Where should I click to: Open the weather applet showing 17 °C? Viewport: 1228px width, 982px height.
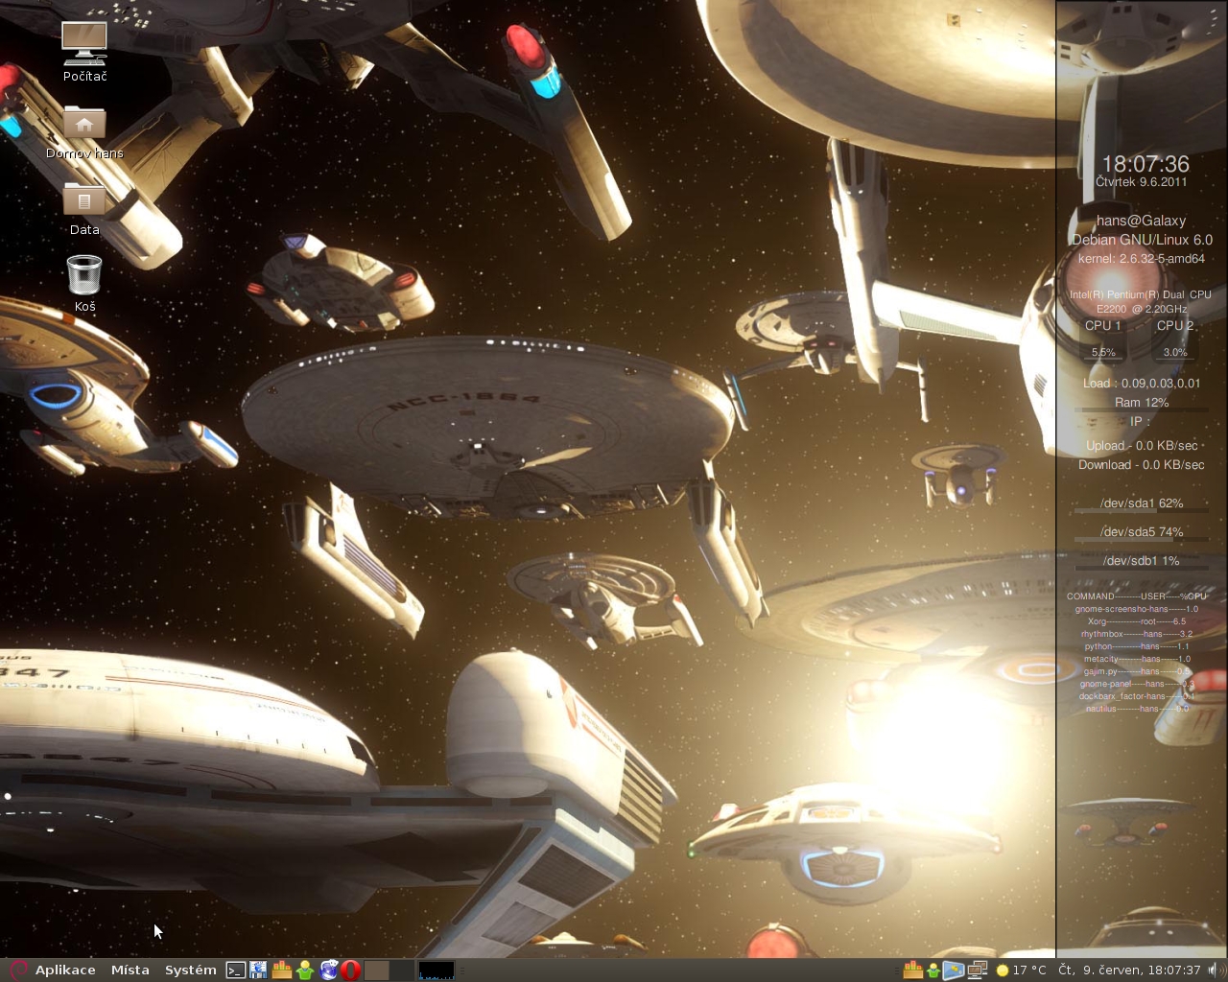point(1021,970)
